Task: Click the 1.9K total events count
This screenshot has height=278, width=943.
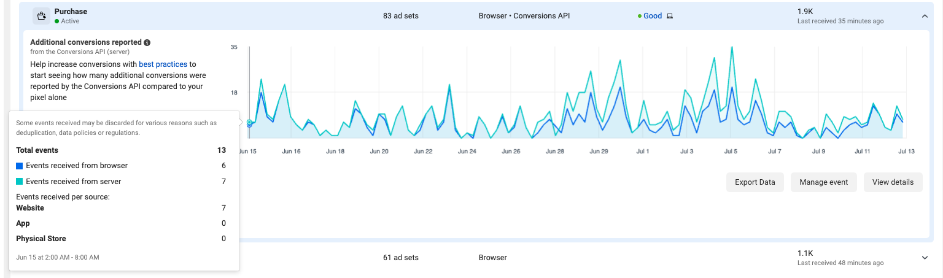Action: point(805,12)
